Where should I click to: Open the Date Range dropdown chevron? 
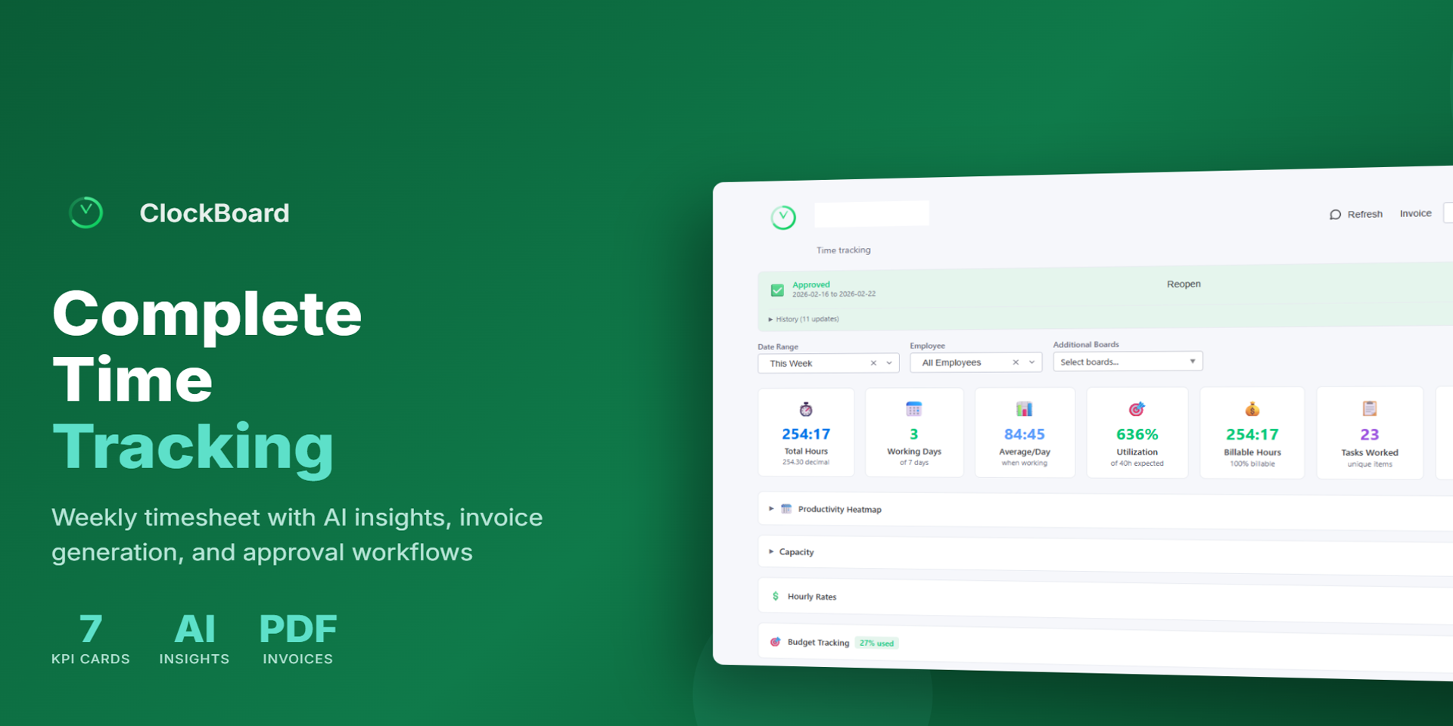tap(889, 363)
